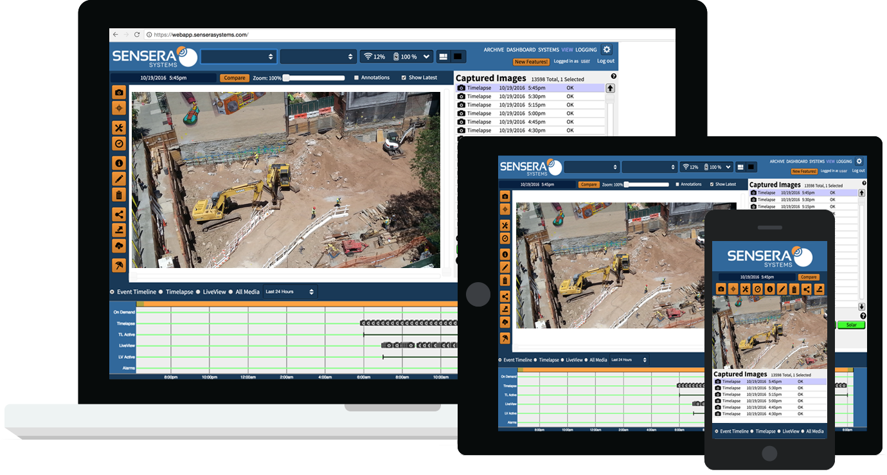Tap the share icon in the phone toolbar

coord(807,289)
